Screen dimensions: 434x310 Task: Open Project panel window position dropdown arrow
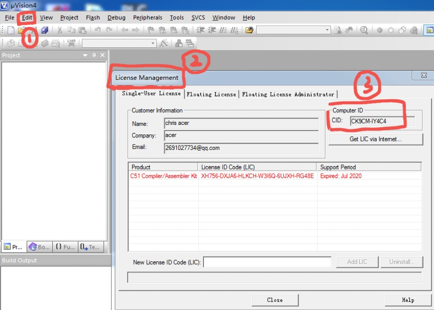tap(85, 55)
